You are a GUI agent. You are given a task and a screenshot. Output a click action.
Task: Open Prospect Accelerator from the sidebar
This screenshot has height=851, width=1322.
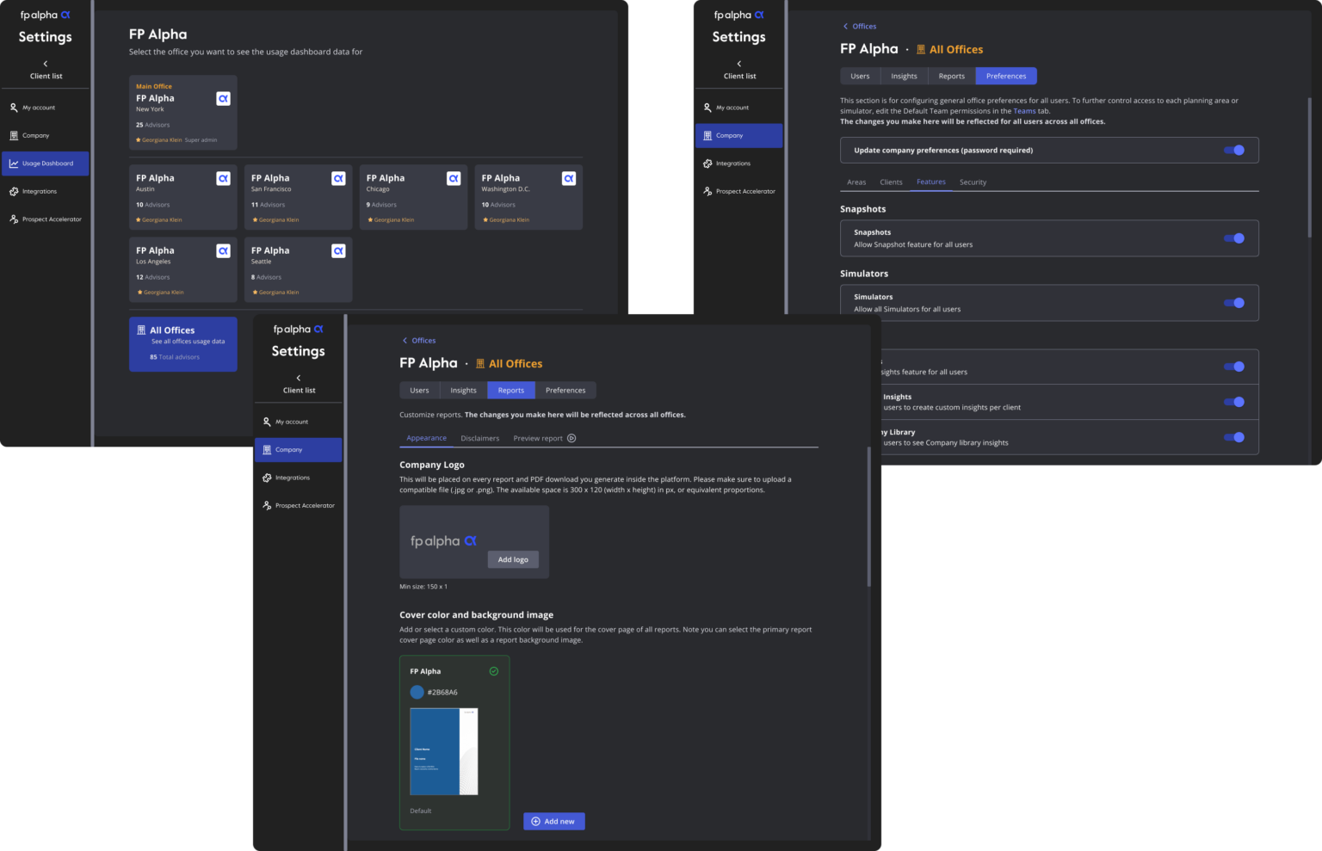click(14, 219)
